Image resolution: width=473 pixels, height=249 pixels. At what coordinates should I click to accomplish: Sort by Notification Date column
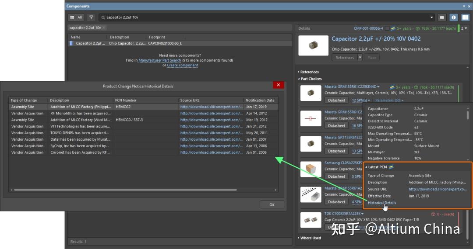[261, 100]
